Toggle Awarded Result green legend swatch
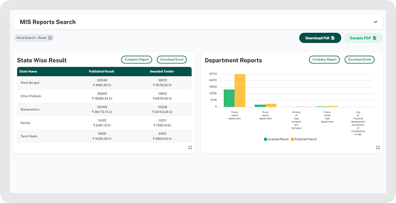The width and height of the screenshot is (396, 203). 265,139
